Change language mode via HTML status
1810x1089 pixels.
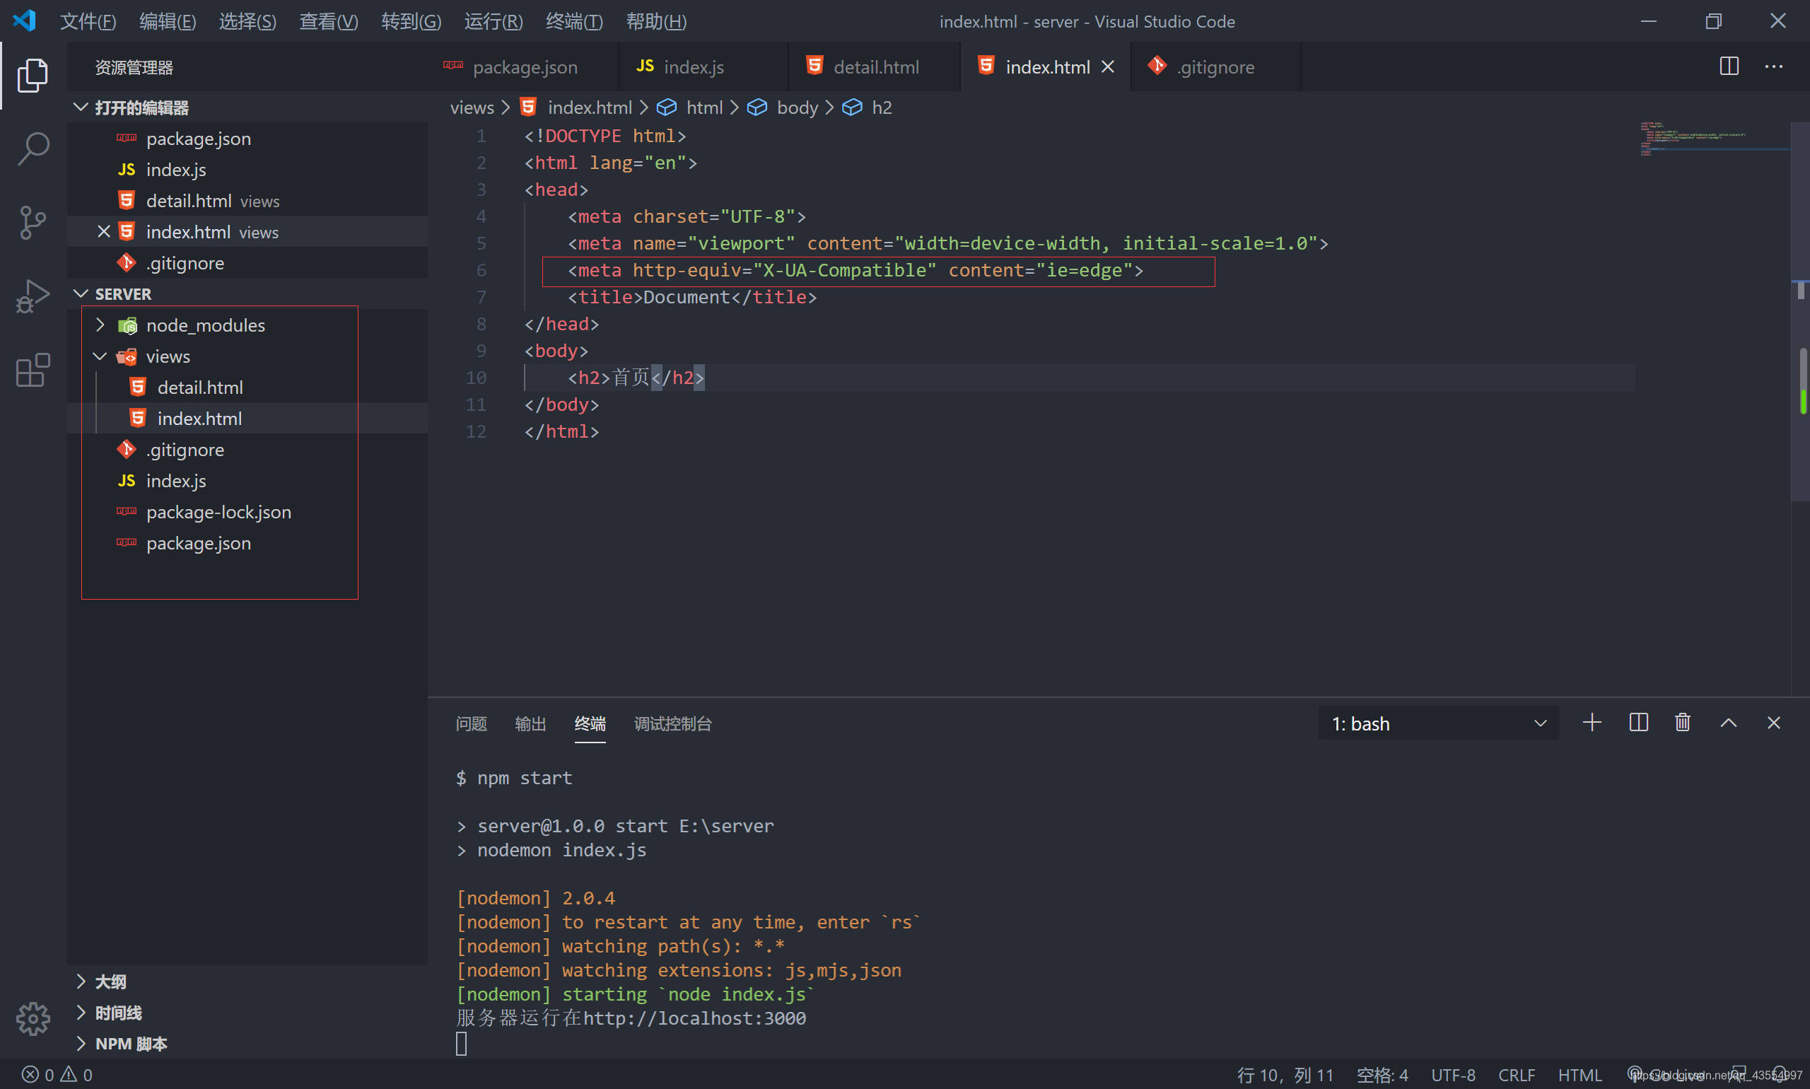coord(1580,1075)
